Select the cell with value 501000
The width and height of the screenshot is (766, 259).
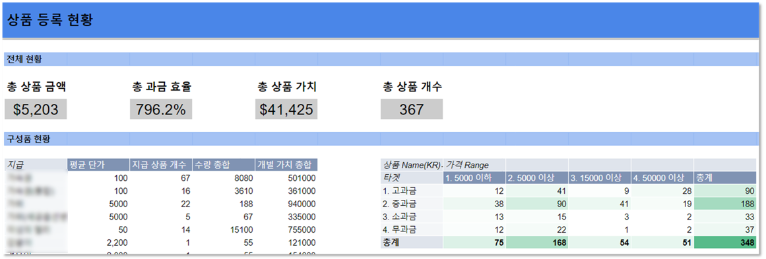286,177
